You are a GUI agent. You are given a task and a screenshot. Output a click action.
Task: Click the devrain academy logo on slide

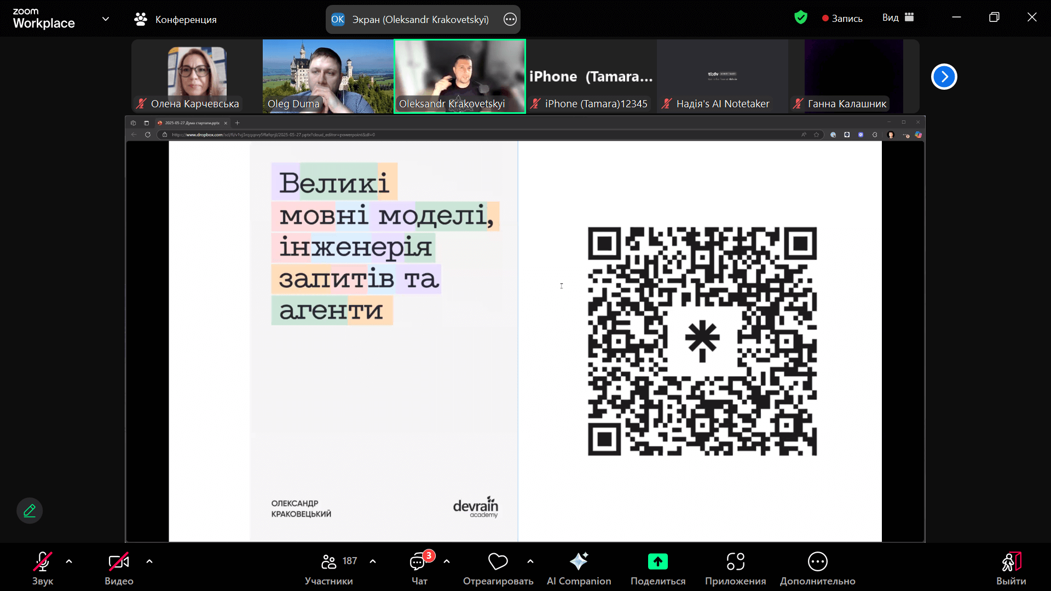(x=476, y=507)
